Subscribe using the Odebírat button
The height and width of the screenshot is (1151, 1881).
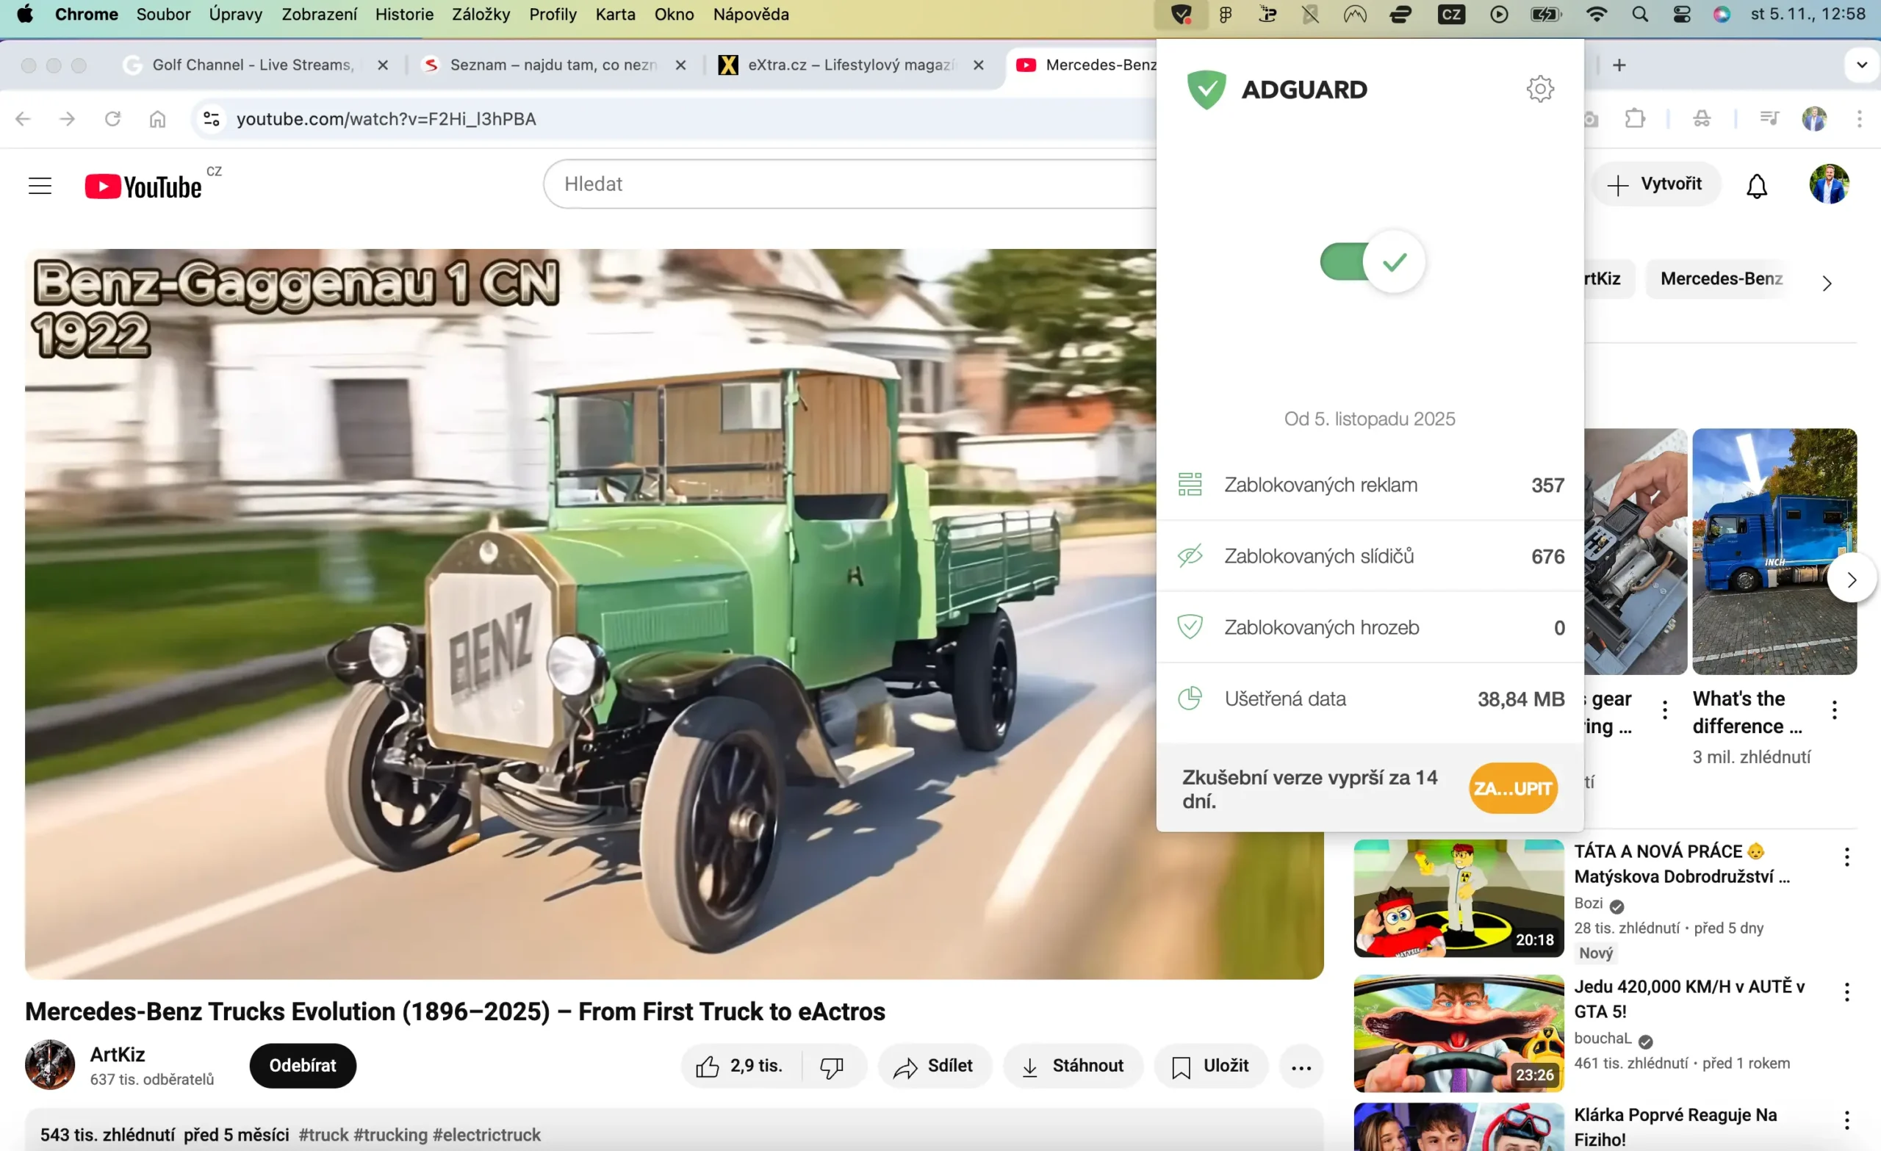(x=302, y=1066)
